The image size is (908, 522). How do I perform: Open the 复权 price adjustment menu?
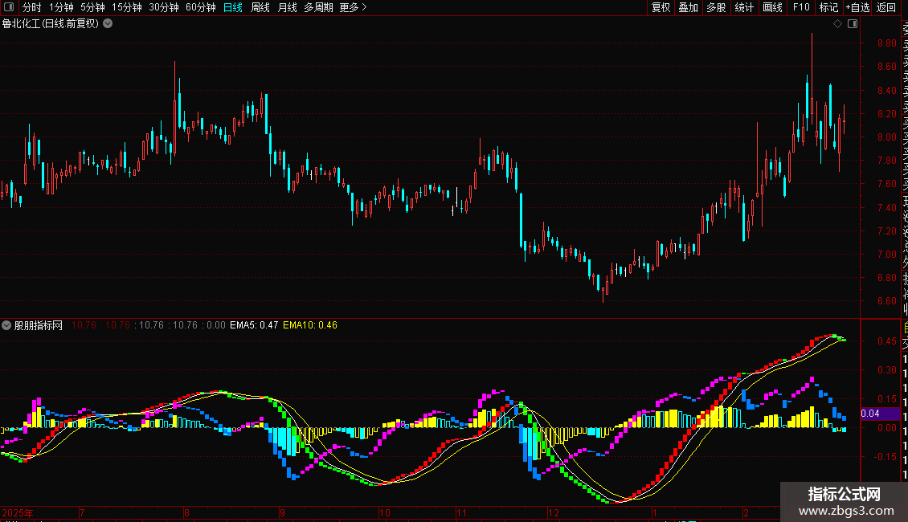661,7
